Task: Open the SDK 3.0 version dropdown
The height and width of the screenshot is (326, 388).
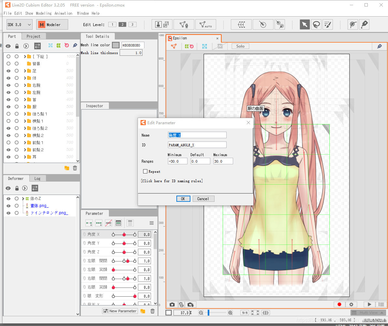Action: (20, 24)
